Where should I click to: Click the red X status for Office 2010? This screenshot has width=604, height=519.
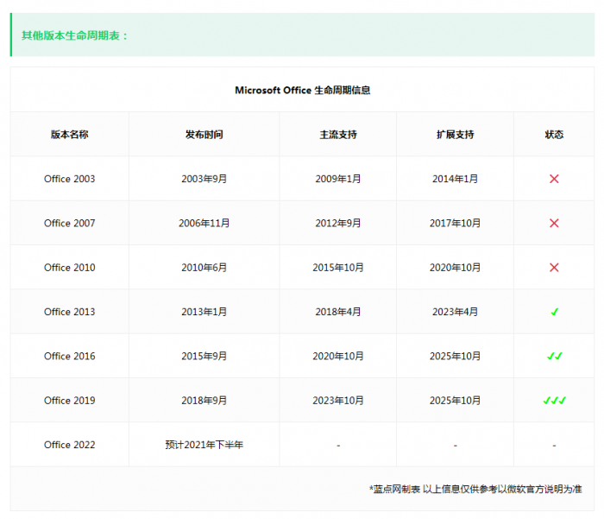click(x=554, y=268)
